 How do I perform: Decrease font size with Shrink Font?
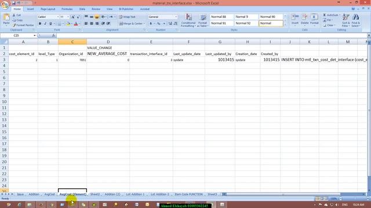coord(78,17)
